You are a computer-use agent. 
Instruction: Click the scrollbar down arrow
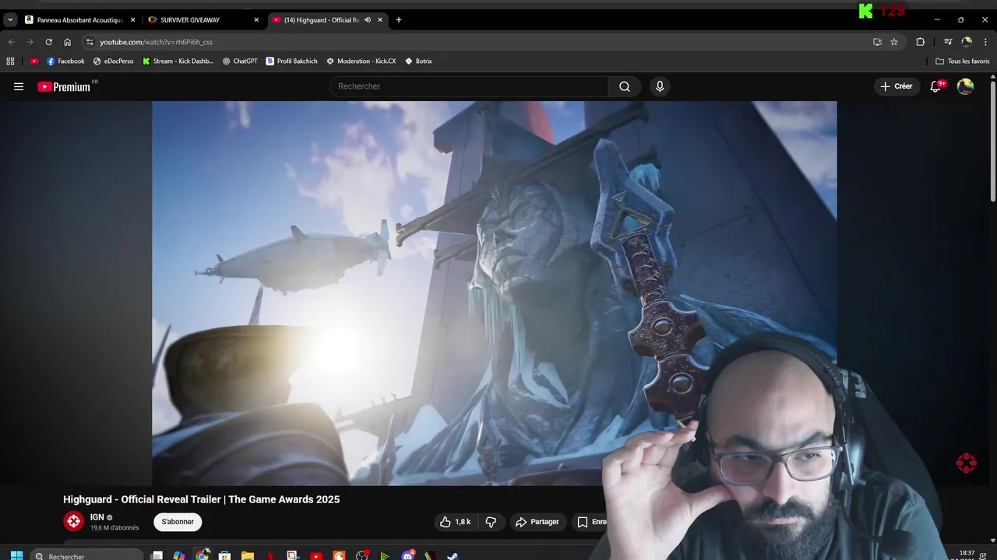[993, 540]
